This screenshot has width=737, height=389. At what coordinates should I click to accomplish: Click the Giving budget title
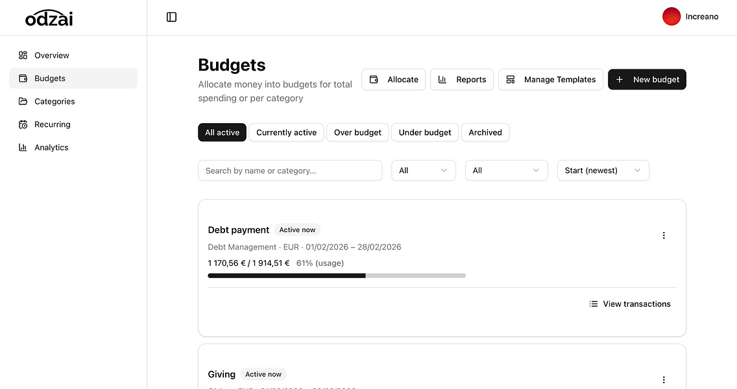tap(221, 375)
